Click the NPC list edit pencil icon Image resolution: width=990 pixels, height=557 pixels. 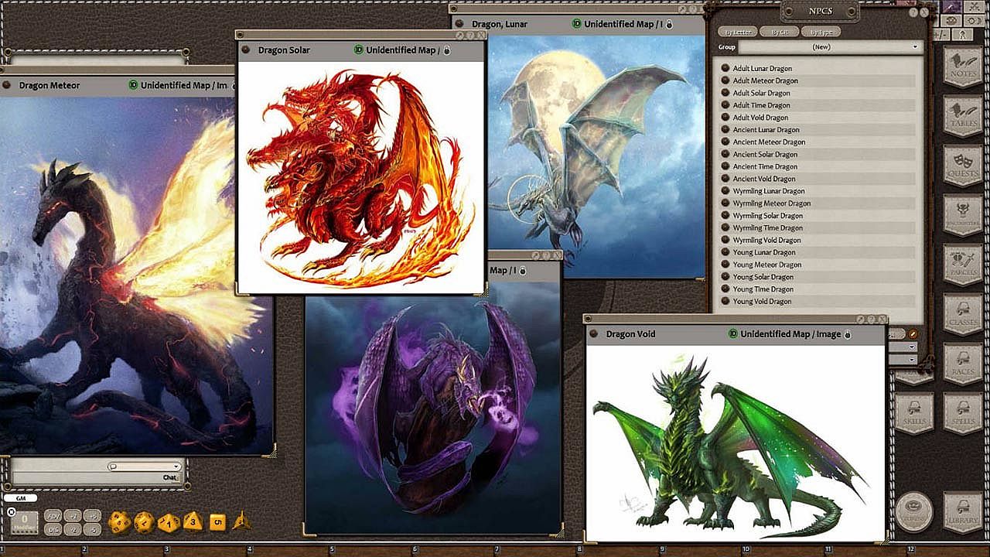pos(913,334)
